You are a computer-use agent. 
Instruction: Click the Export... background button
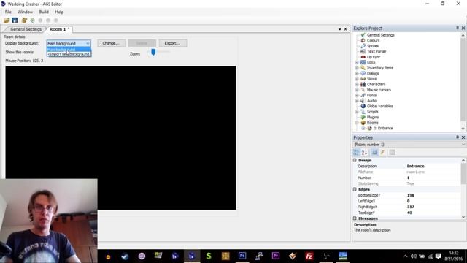click(173, 43)
